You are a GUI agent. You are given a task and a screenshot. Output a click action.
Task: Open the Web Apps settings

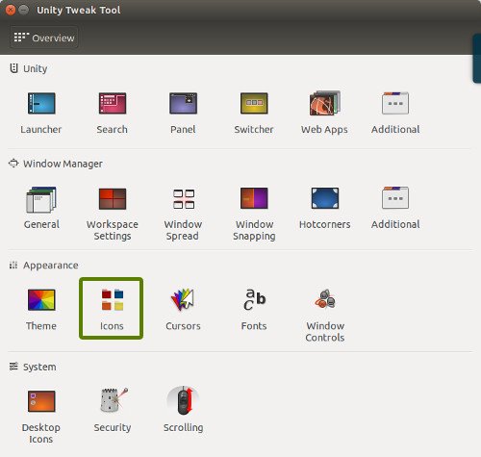tap(325, 103)
